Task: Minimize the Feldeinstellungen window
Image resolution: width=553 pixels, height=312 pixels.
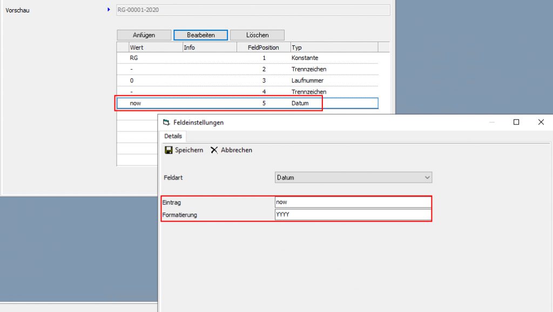Action: coord(491,122)
